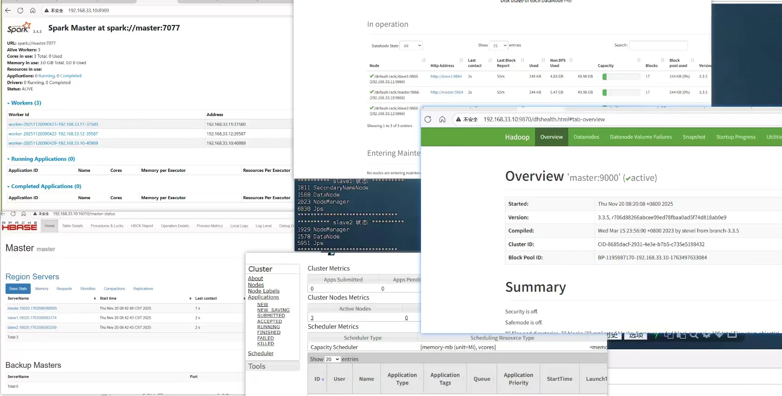Sort DataNode table by Http Address
This screenshot has width=782, height=396.
461,61
